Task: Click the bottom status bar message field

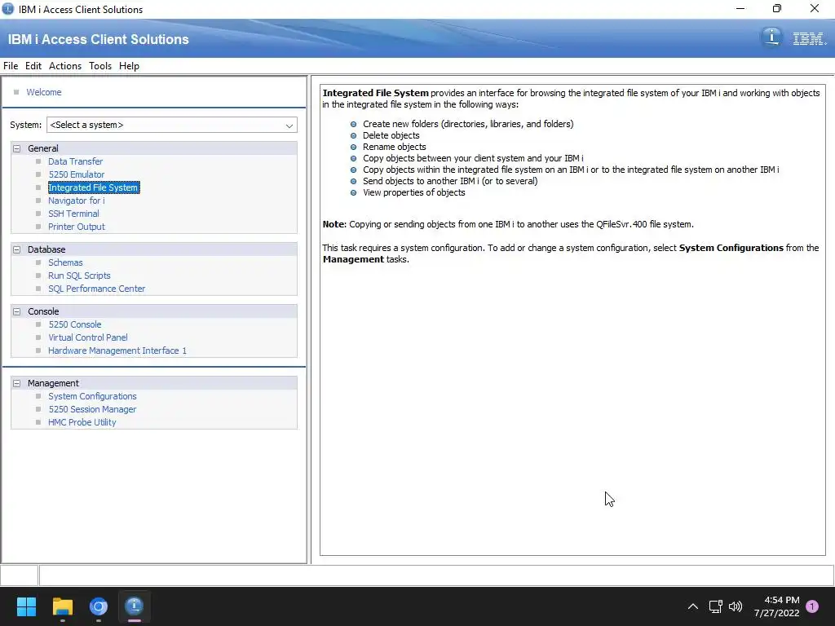Action: pyautogui.click(x=436, y=575)
